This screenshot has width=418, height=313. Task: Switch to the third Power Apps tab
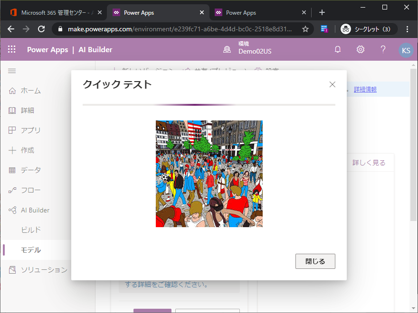[x=258, y=12]
